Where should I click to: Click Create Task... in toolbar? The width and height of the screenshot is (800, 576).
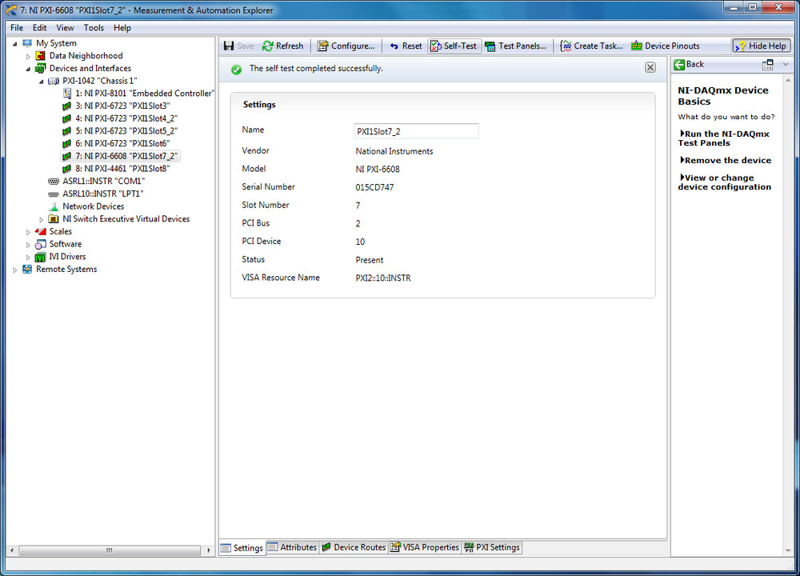(x=592, y=46)
